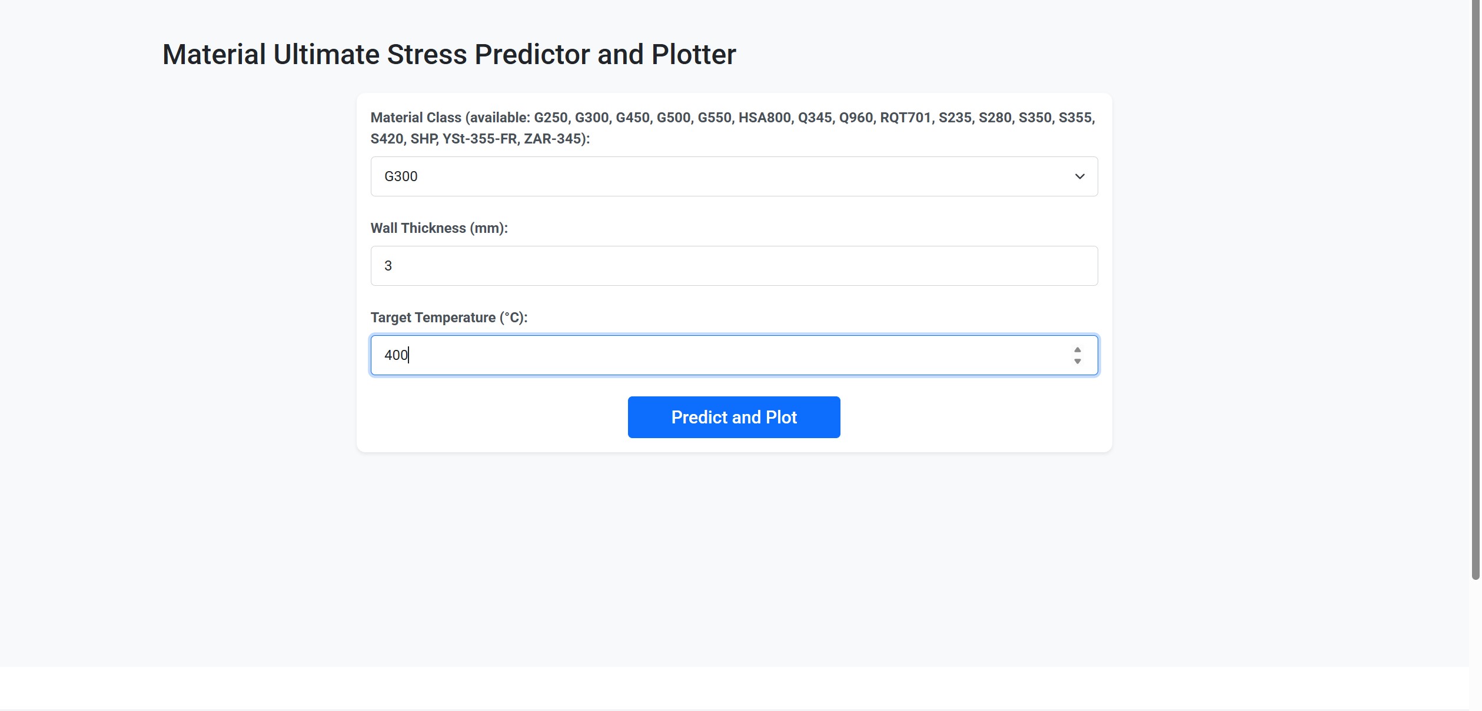This screenshot has width=1482, height=711.
Task: Click the Wall Thickness (mm) label
Action: click(439, 228)
